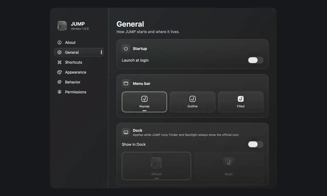The width and height of the screenshot is (327, 196).
Task: Click the Outline J glyph icon
Action: click(193, 99)
